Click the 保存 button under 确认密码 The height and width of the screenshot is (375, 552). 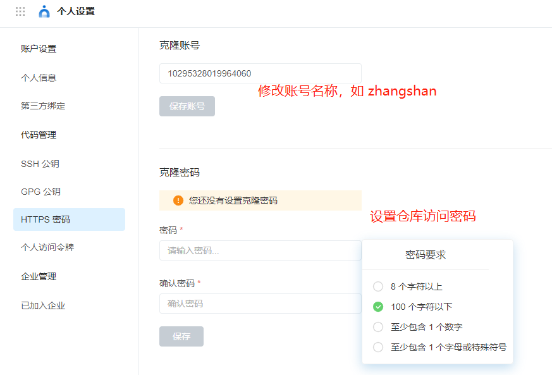[181, 336]
